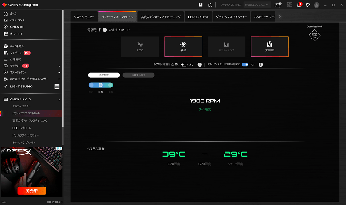
Task: Set fan slider to 自動 position
Action: [101, 85]
